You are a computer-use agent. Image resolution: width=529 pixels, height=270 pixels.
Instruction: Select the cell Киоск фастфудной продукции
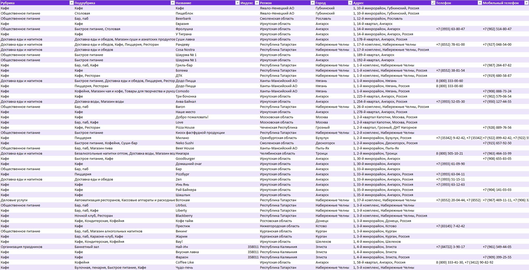[207, 133]
